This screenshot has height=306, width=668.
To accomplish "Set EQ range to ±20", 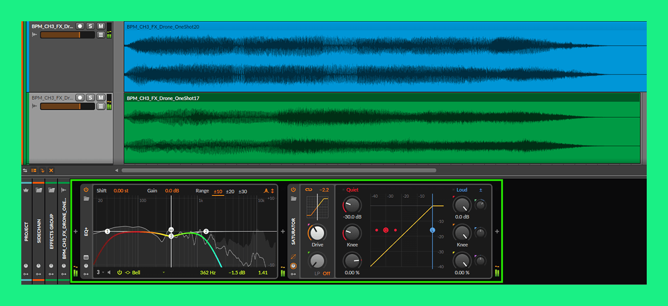I will click(x=230, y=191).
